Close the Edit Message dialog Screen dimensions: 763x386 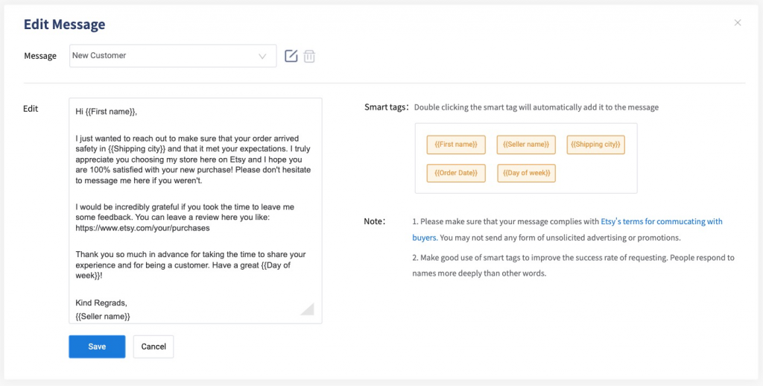738,23
